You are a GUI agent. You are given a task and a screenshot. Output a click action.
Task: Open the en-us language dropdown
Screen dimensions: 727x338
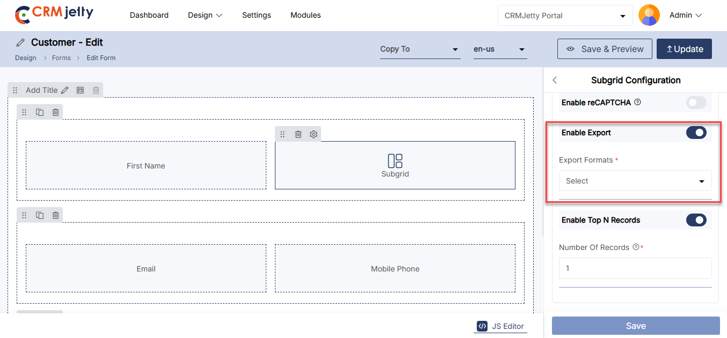(499, 49)
